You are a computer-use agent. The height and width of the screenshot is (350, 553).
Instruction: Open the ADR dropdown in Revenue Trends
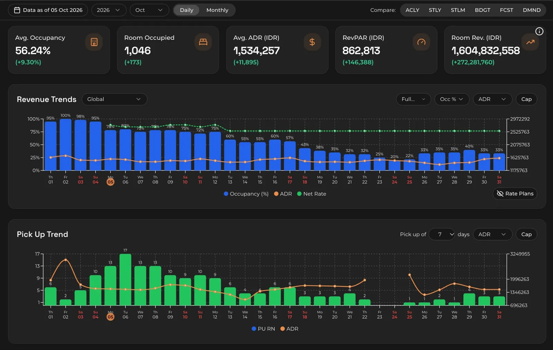pyautogui.click(x=492, y=99)
